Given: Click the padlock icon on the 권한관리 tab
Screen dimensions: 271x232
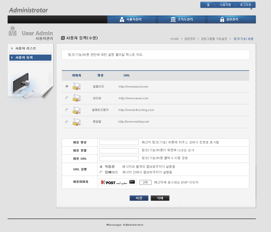Looking at the screenshot, I should (222, 20).
